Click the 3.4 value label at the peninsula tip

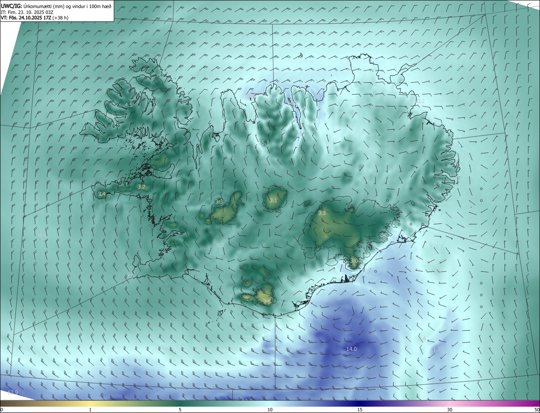point(102,194)
